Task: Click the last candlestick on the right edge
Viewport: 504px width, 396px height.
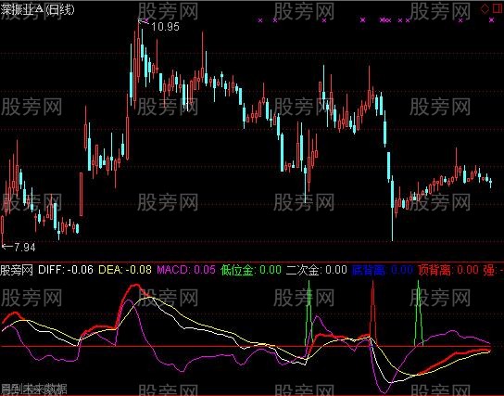Action: 490,183
